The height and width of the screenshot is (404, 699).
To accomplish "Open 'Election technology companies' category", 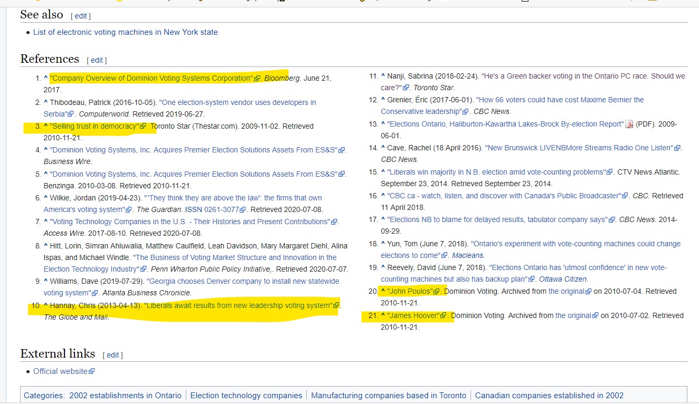I will pos(246,396).
